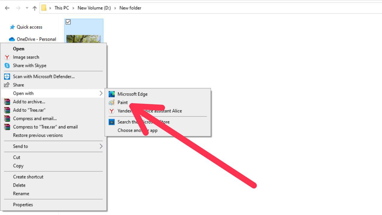Image resolution: width=382 pixels, height=215 pixels.
Task: Go up one folder level
Action: (x=35, y=8)
